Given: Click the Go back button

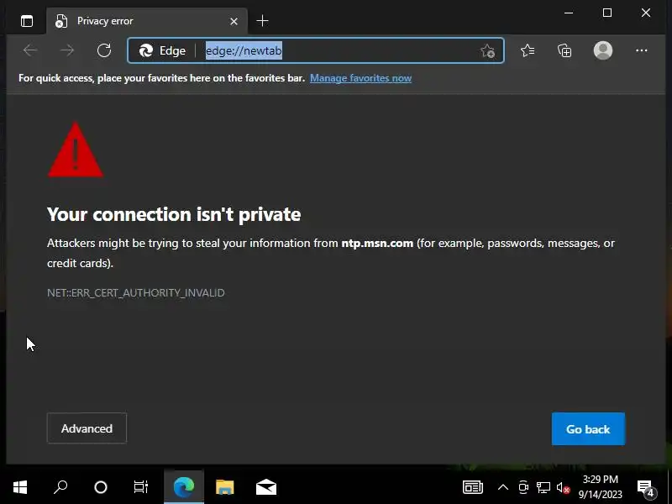Looking at the screenshot, I should [588, 429].
